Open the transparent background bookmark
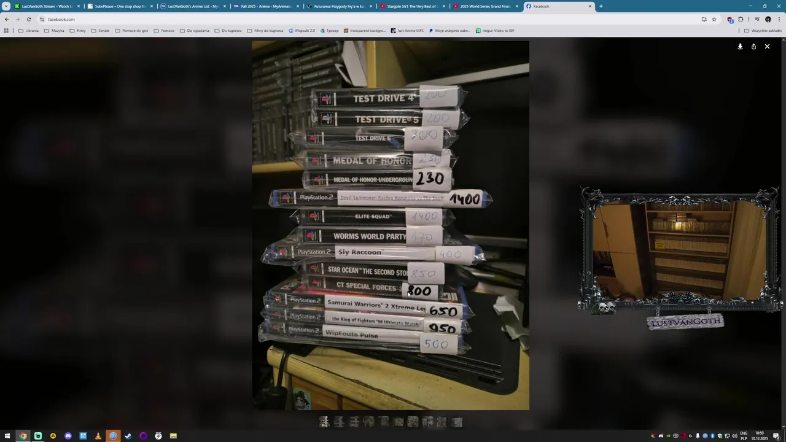This screenshot has width=786, height=442. 365,30
